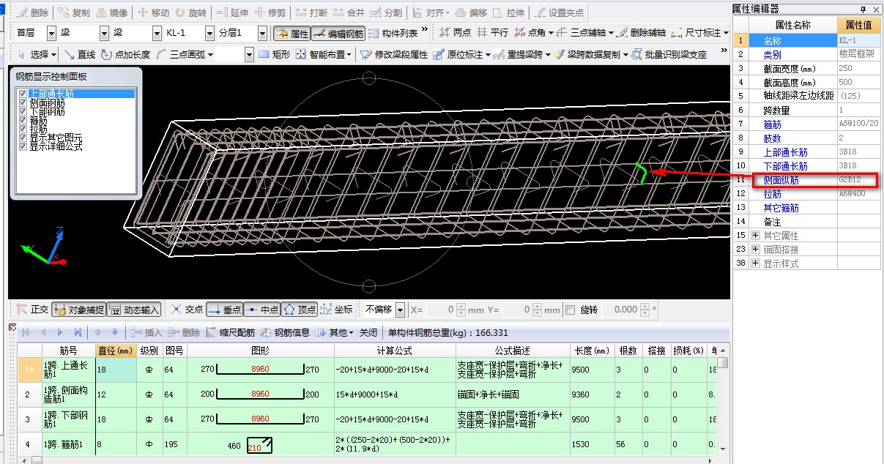
Task: Click the 垂点 snap toggle
Action: (223, 310)
